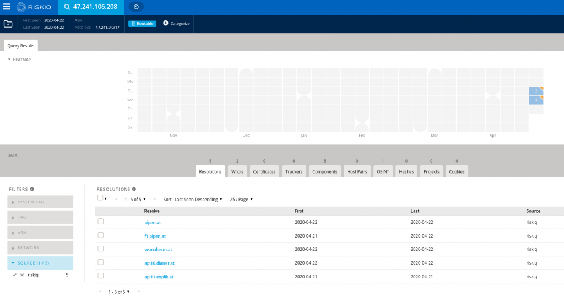Click the Categorize label

[x=180, y=23]
